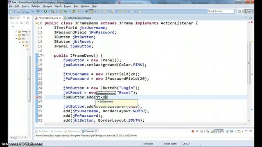This screenshot has height=147, width=262.
Task: Expand the 'META' folder in navigator
Action: coord(16,35)
